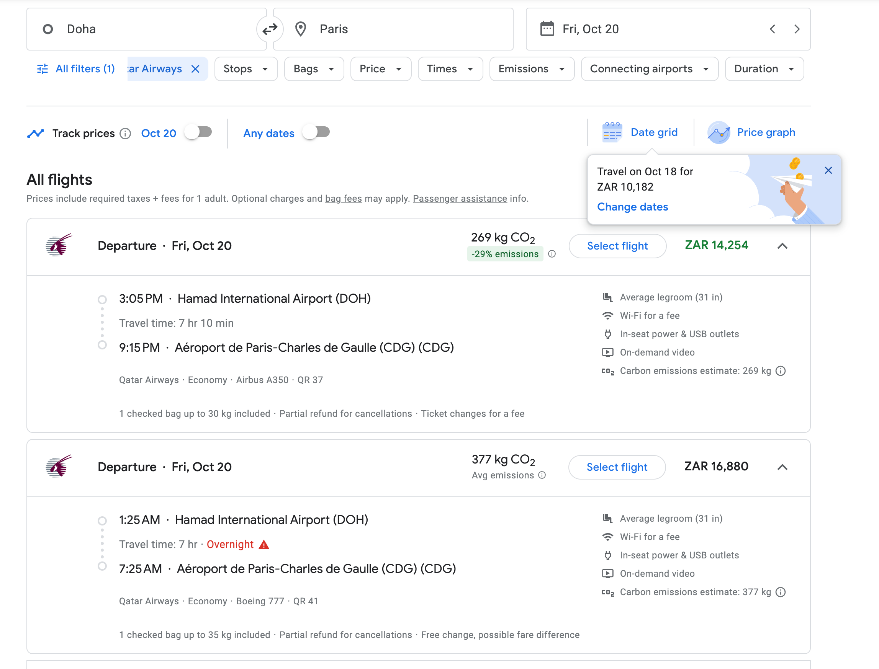Remove the Qatar Airways filter chip

point(195,69)
